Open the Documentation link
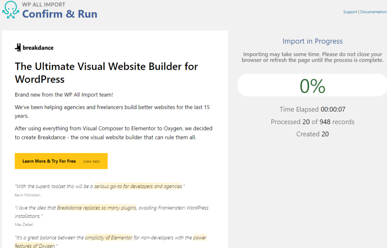The image size is (387, 248). 373,12
